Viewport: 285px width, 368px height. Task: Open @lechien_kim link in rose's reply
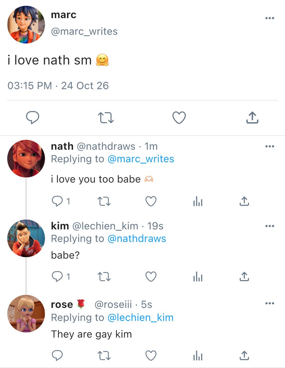coord(140,318)
